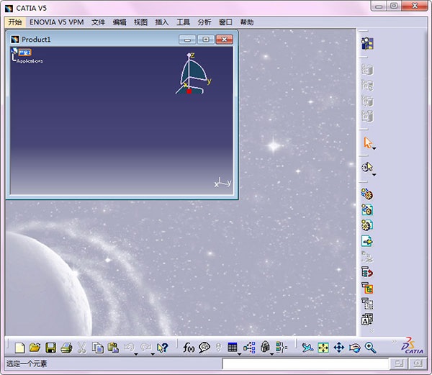
Task: Click the first button right of command field
Action: (x=399, y=363)
